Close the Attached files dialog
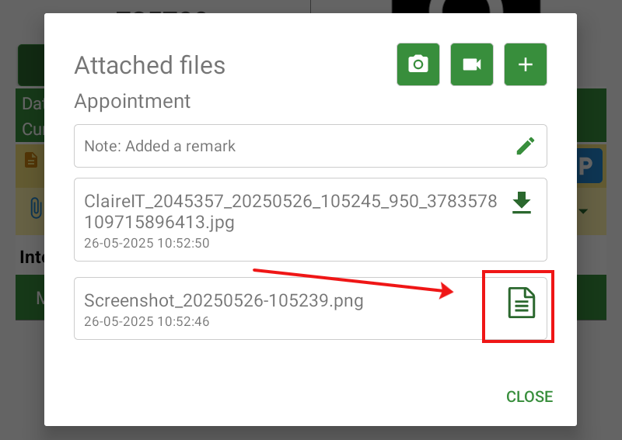Viewport: 622px width, 440px height. 529,397
